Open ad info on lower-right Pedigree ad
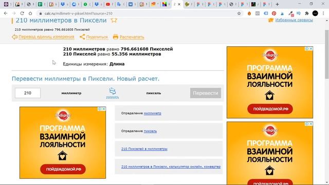 point(307,124)
